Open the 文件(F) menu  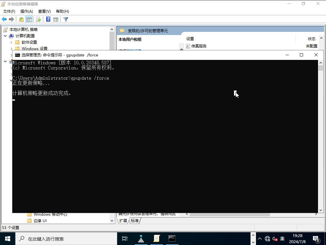click(x=9, y=11)
